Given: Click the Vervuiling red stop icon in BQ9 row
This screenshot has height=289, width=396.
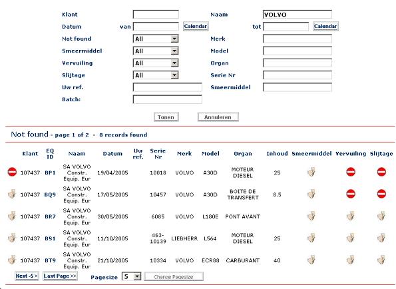Looking at the screenshot, I should pos(351,194).
